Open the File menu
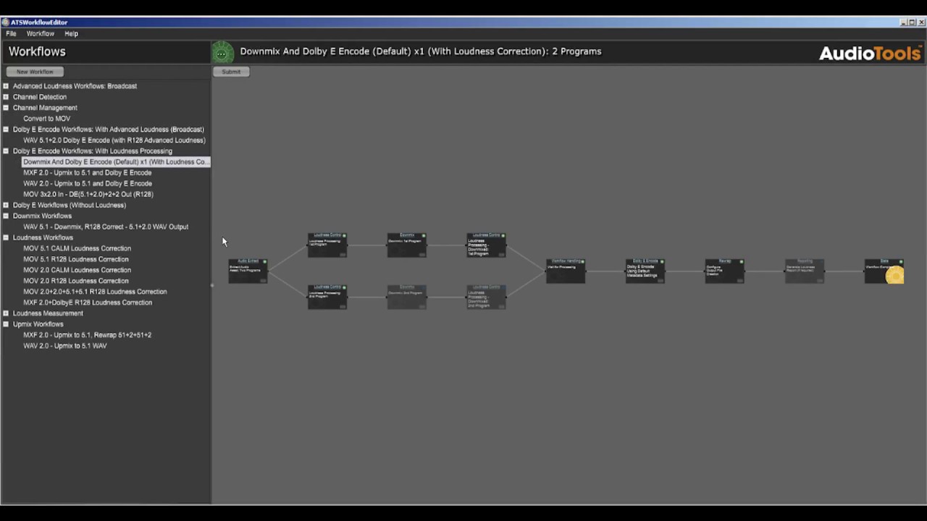Screen dimensions: 927x521 11,33
